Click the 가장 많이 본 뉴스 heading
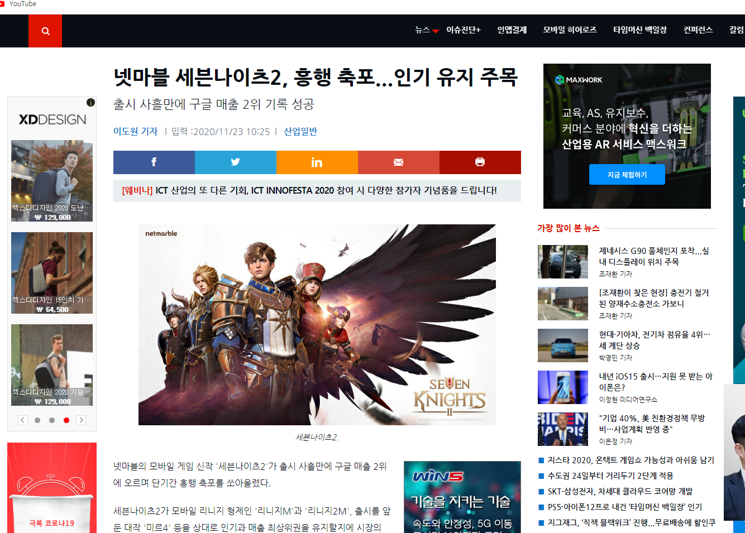Screen dimensions: 745x533 click(x=569, y=228)
